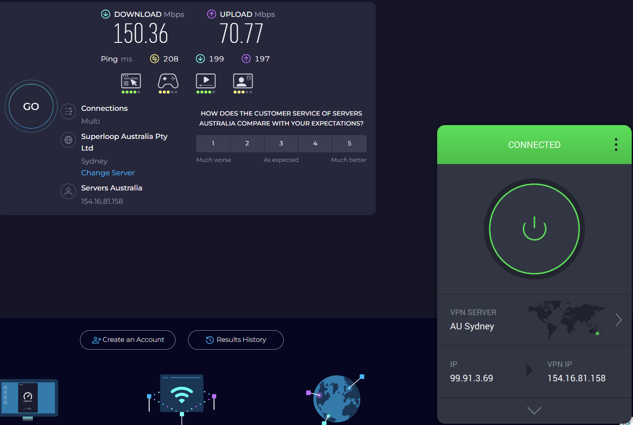Click the Create an Account button
This screenshot has height=425, width=633.
tap(128, 340)
